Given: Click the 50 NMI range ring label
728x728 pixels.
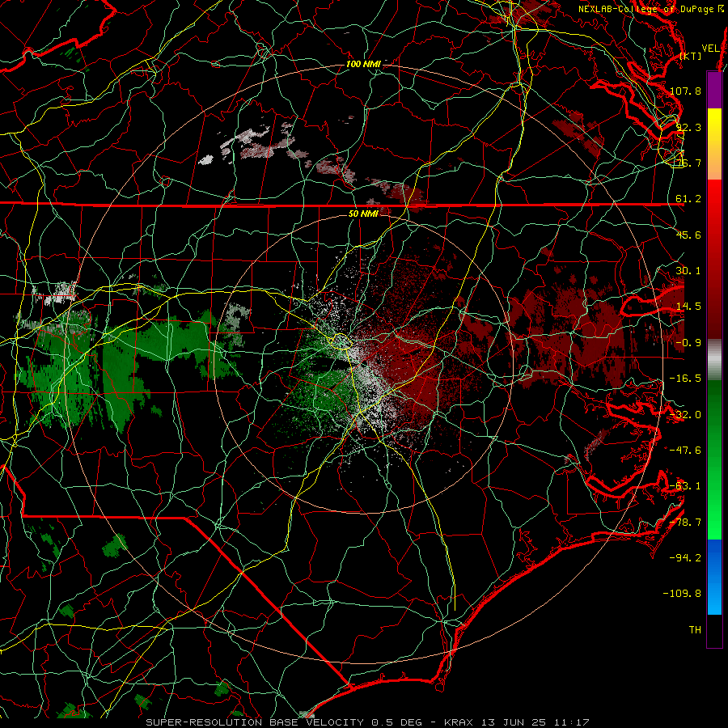Looking at the screenshot, I should 363,214.
